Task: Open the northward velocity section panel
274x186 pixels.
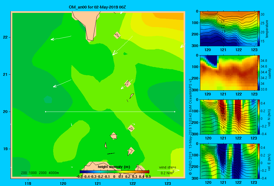Action: (x=229, y=117)
